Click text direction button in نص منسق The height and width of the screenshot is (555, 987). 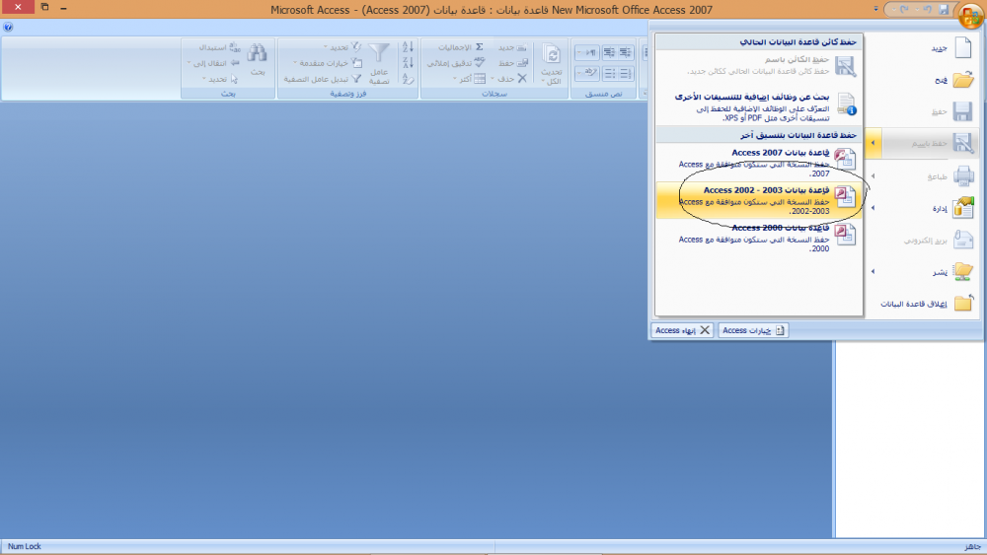(x=586, y=52)
